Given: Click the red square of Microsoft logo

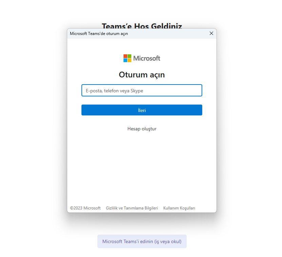Looking at the screenshot, I should coord(125,56).
